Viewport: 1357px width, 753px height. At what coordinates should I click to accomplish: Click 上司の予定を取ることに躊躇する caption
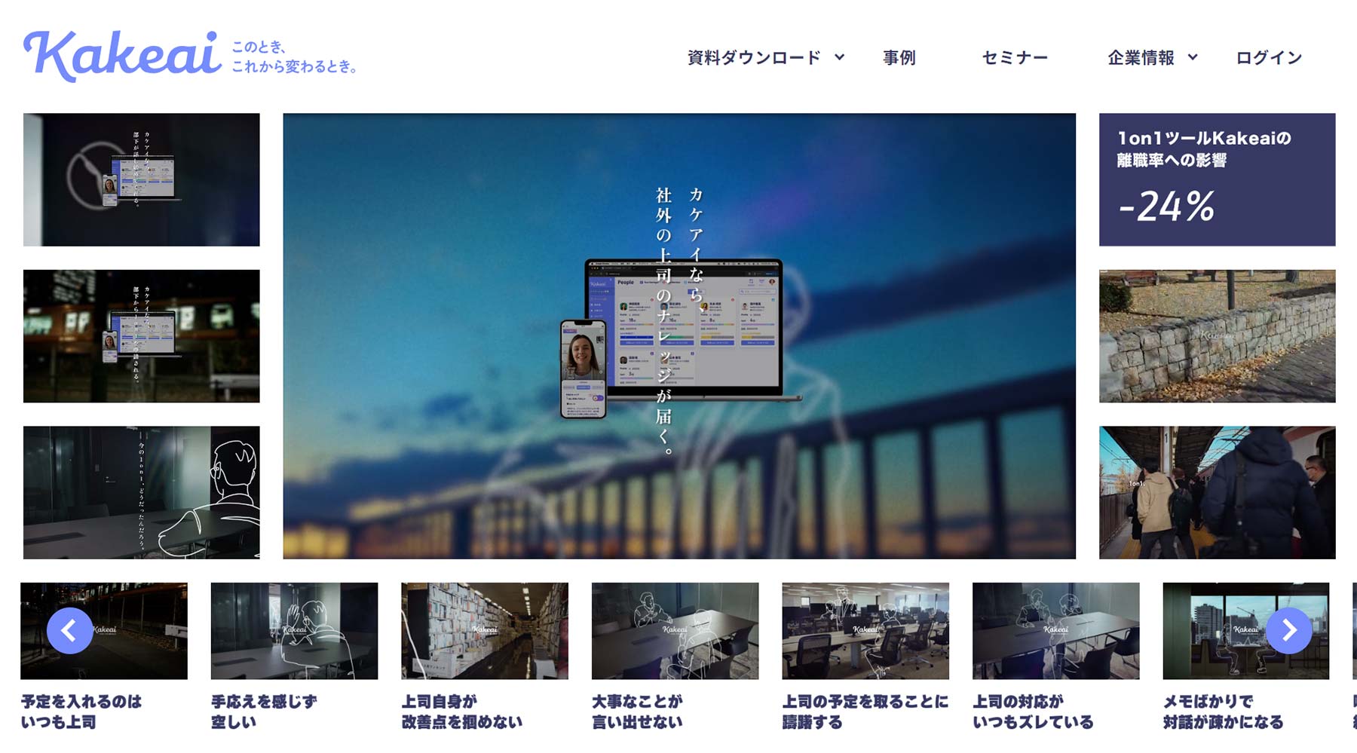865,712
